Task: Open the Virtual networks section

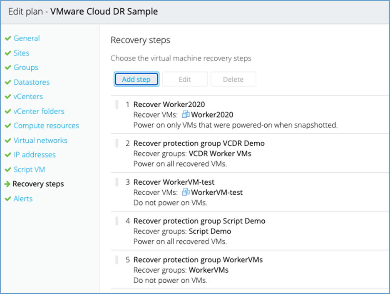Action: tap(40, 141)
